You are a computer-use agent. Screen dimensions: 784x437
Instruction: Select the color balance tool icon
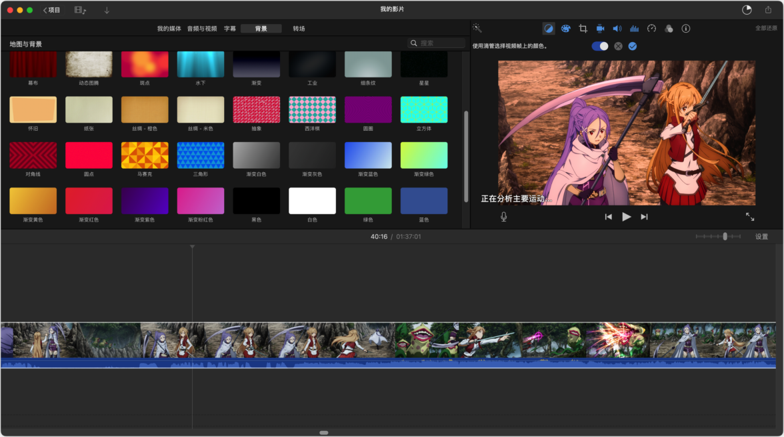[x=549, y=29]
